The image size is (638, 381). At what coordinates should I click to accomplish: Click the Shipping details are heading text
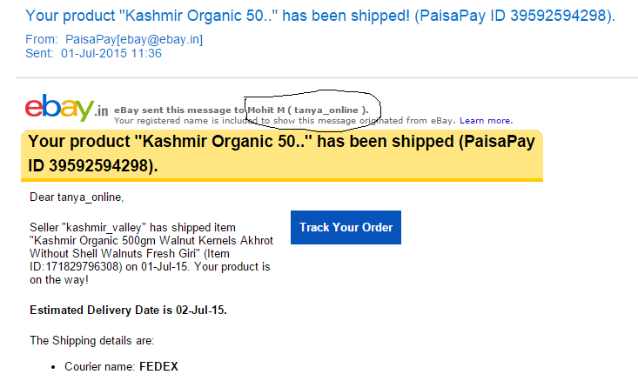pyautogui.click(x=91, y=340)
